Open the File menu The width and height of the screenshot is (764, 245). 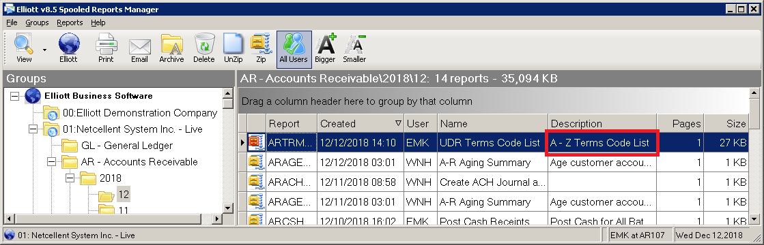[x=12, y=22]
